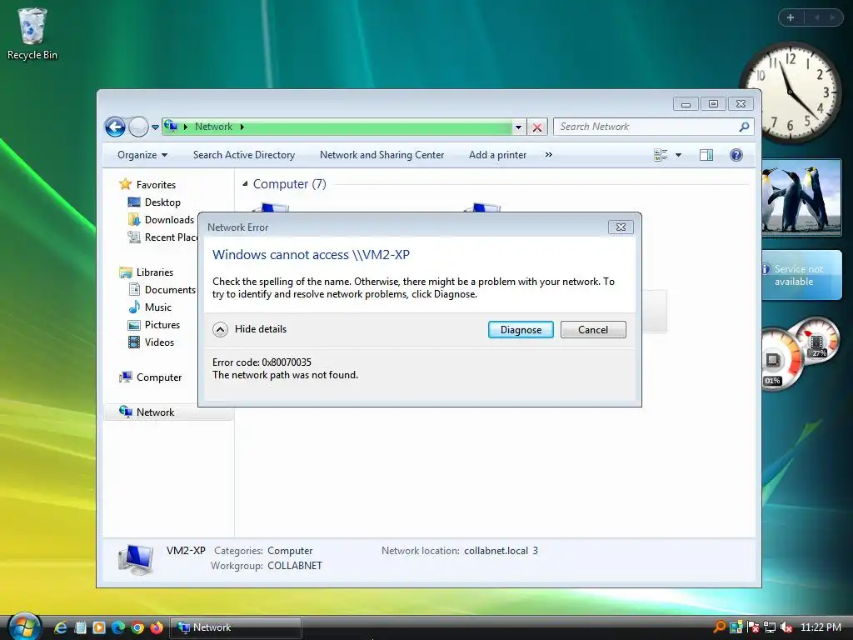Click the muted volume tray icon
The image size is (853, 640).
click(786, 627)
